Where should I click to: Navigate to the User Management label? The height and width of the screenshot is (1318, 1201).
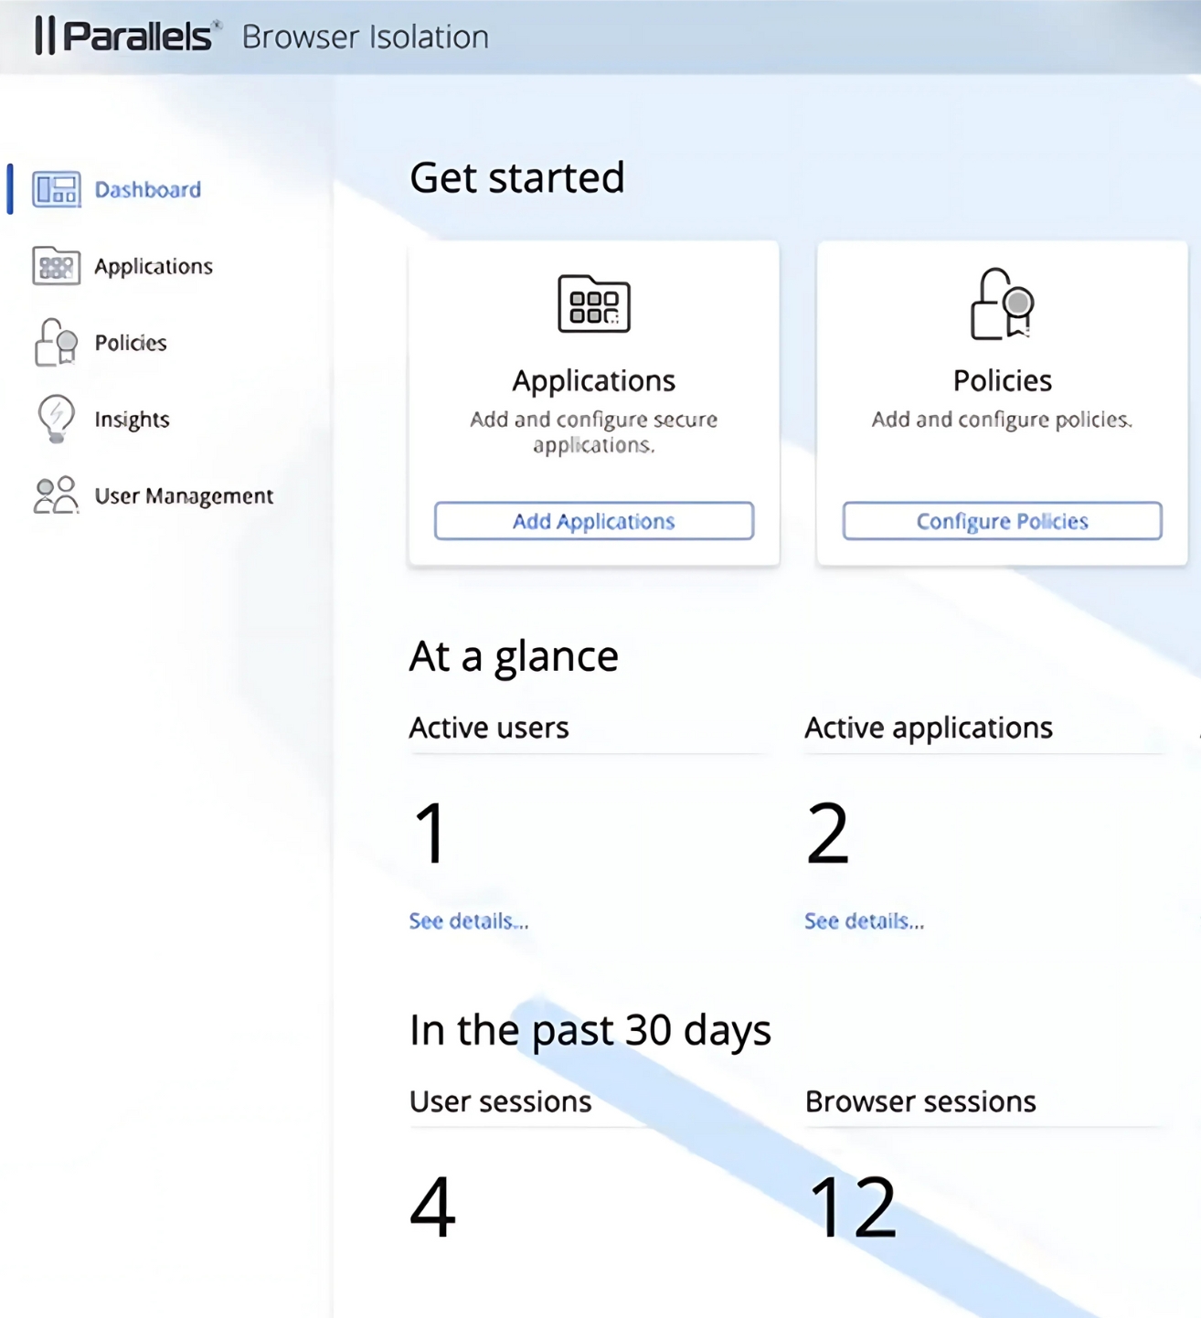tap(184, 495)
